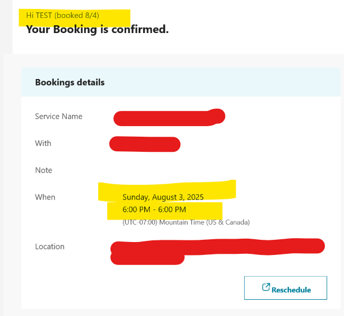Click the external-link icon beside Reschedule
The height and width of the screenshot is (316, 344).
266,287
